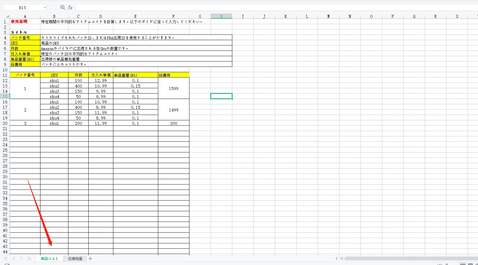Viewport: 478px width, 265px height.
Task: Click the fx insert function icon
Action: [70, 7]
